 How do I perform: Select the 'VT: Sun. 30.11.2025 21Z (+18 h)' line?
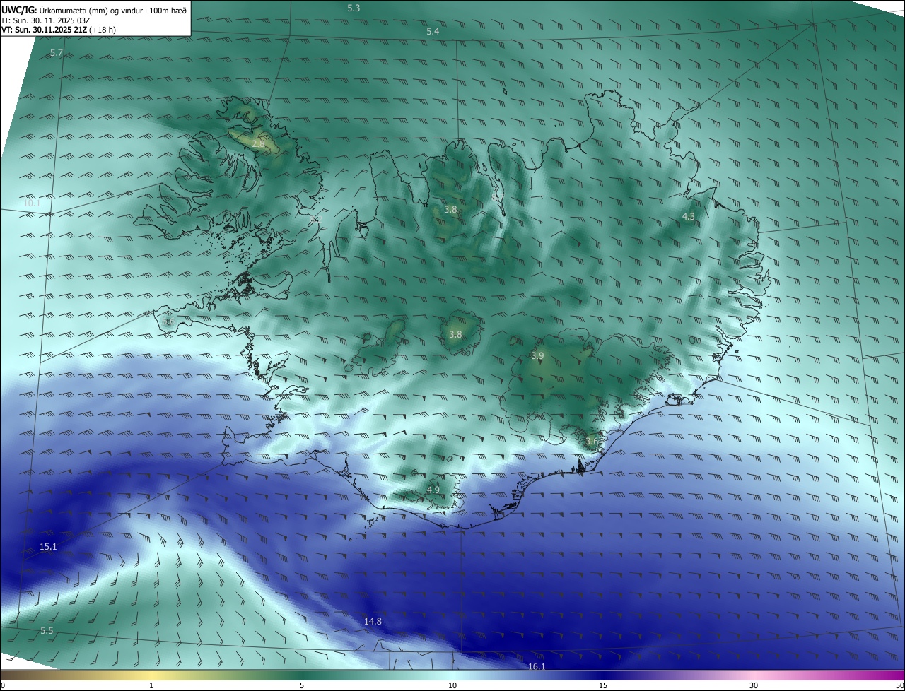(x=59, y=30)
